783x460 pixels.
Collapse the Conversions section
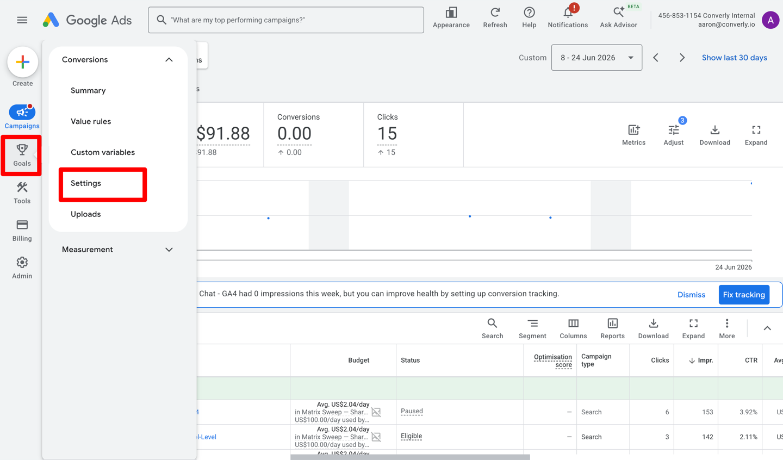click(169, 60)
